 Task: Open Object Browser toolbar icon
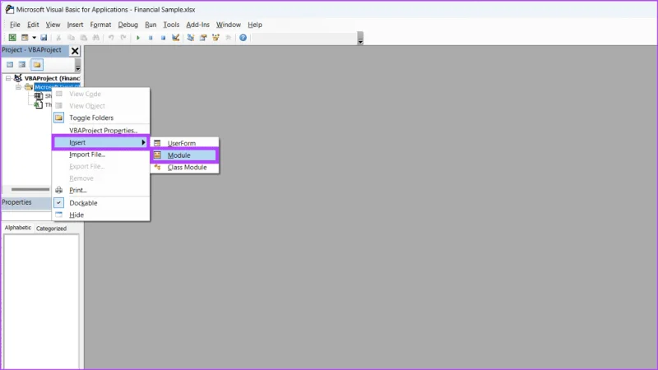215,38
